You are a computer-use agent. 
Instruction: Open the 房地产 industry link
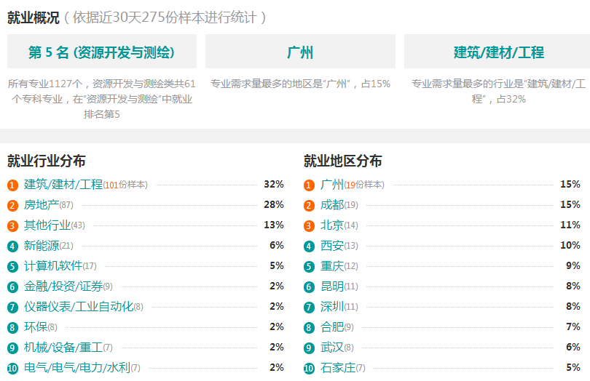(x=42, y=205)
